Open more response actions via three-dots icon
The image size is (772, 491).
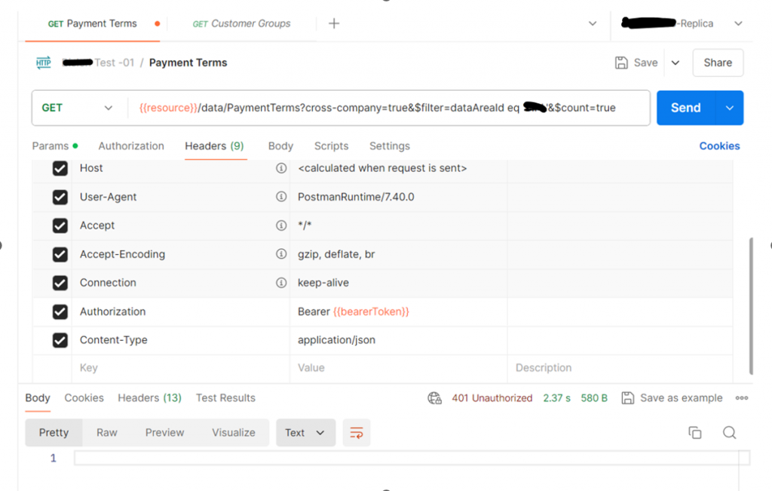tap(742, 397)
